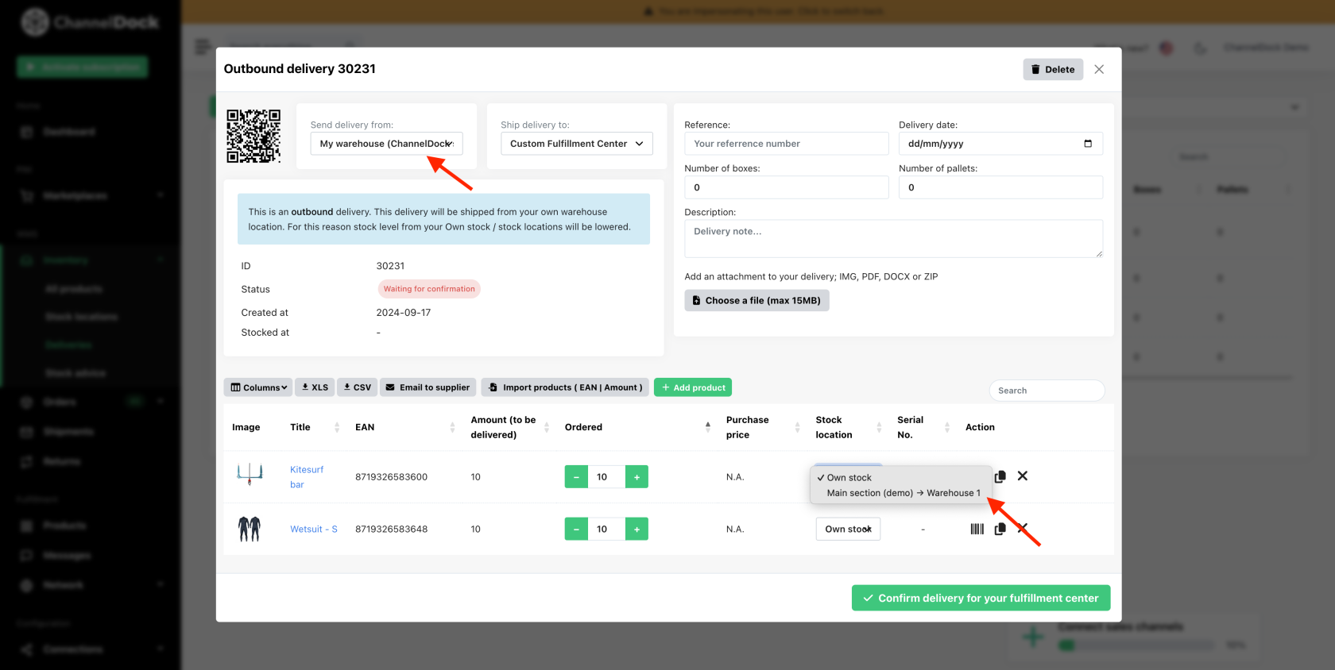
Task: Click the Waiting for confirmation status badge
Action: [x=429, y=289]
